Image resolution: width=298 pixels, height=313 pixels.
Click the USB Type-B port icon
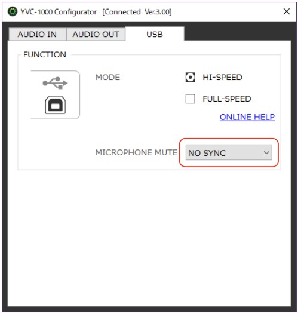pos(56,105)
